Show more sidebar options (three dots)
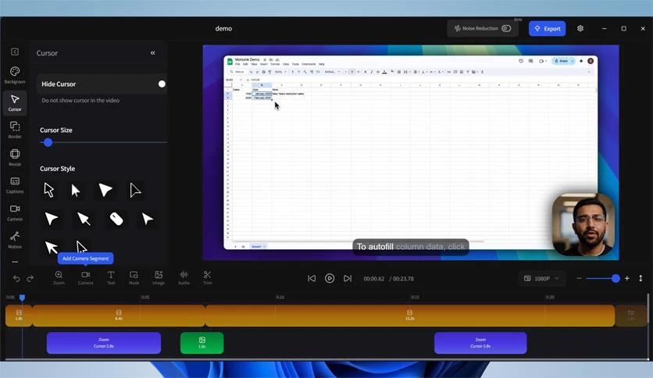The image size is (653, 378). [x=15, y=262]
